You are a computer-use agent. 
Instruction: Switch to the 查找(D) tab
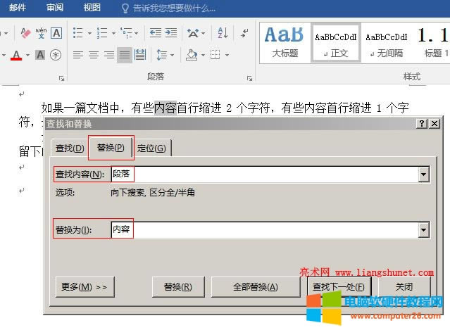(70, 148)
